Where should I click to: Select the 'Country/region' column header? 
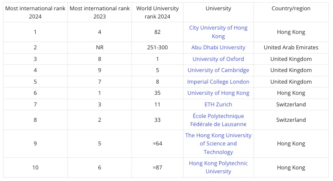291,9
